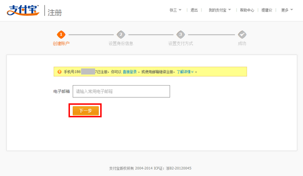The height and width of the screenshot is (176, 303).
Task: Click the 创建账户 step label
Action: [x=61, y=44]
